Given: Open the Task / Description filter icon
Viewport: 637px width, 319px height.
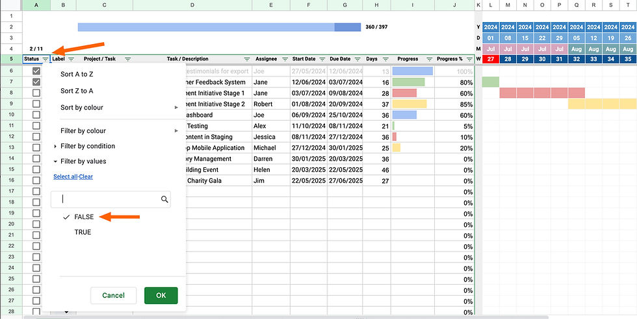Looking at the screenshot, I should [x=246, y=59].
